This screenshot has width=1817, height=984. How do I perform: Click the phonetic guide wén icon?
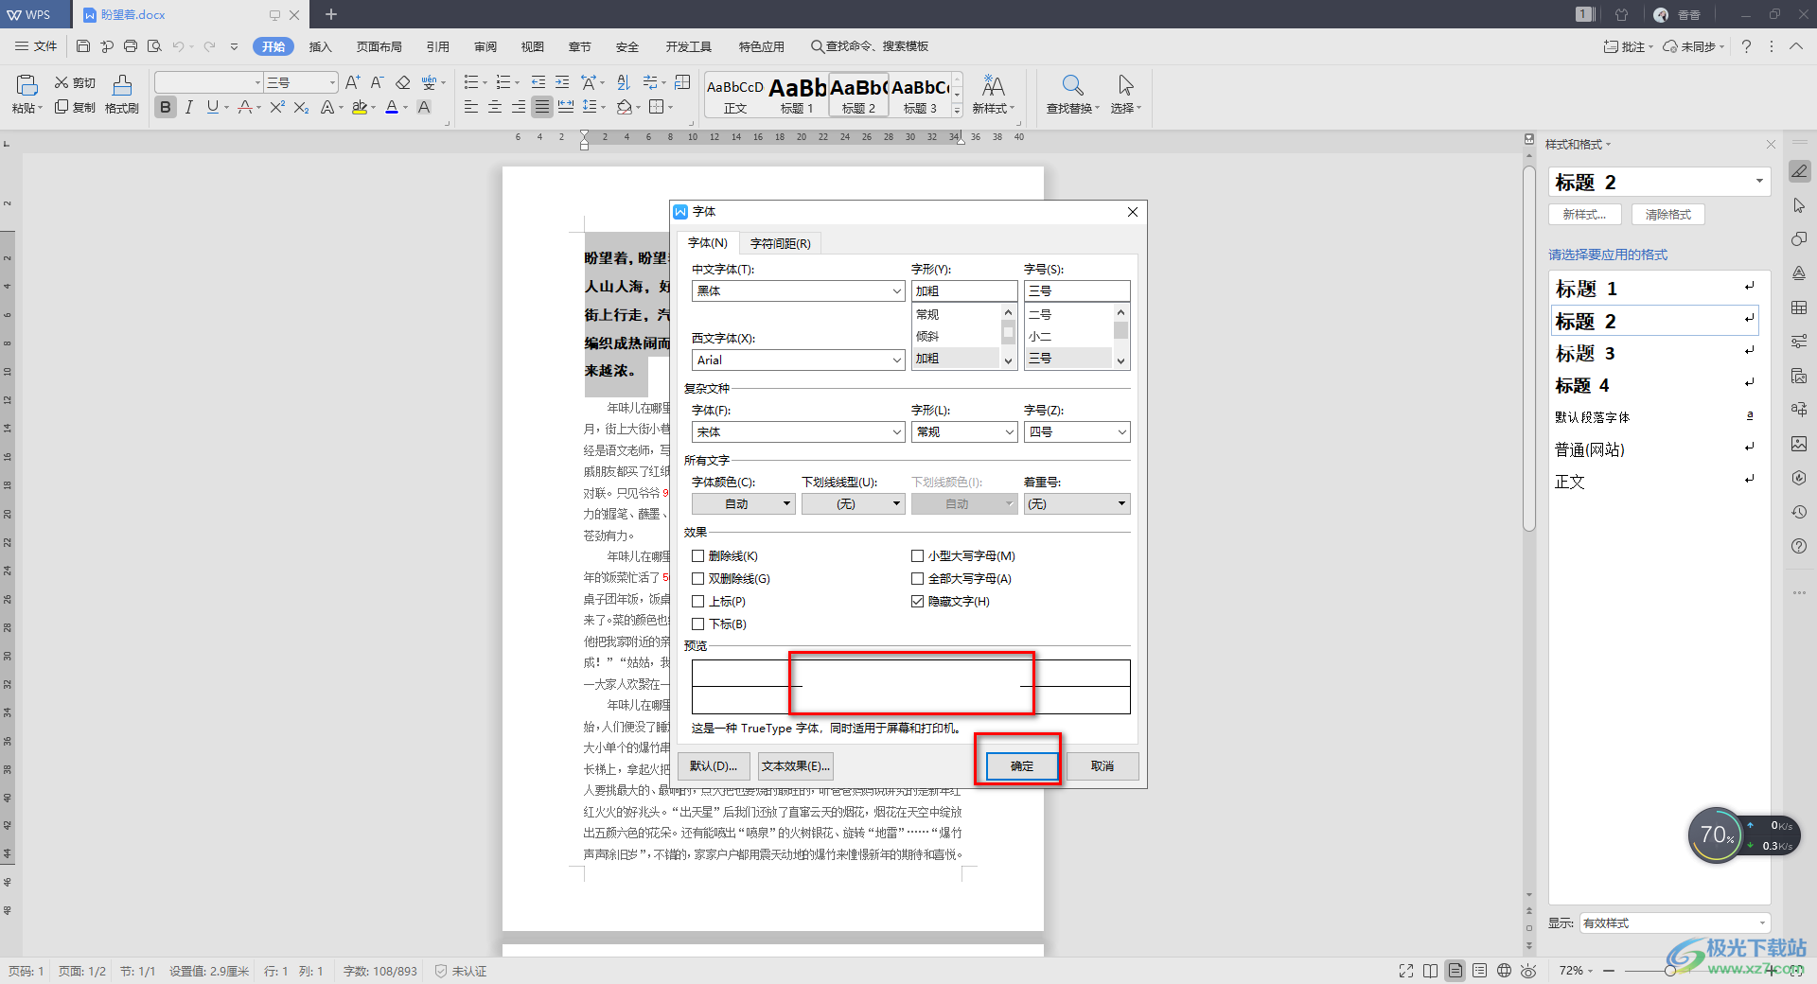(430, 82)
